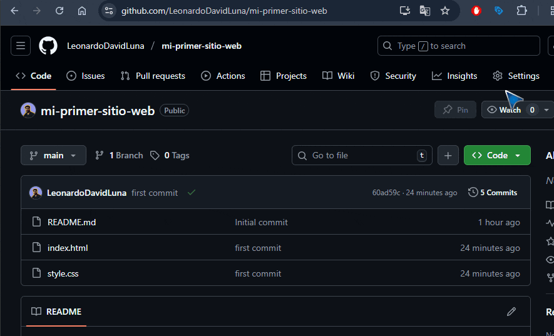The height and width of the screenshot is (336, 554).
Task: Focus the Type / to search box
Action: click(459, 46)
